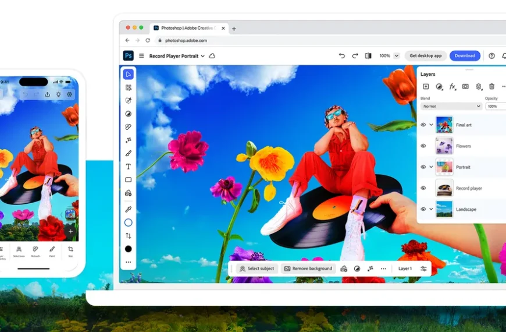Click the stacked layers group icon
Viewport: 506px width, 332px height.
pos(479,86)
